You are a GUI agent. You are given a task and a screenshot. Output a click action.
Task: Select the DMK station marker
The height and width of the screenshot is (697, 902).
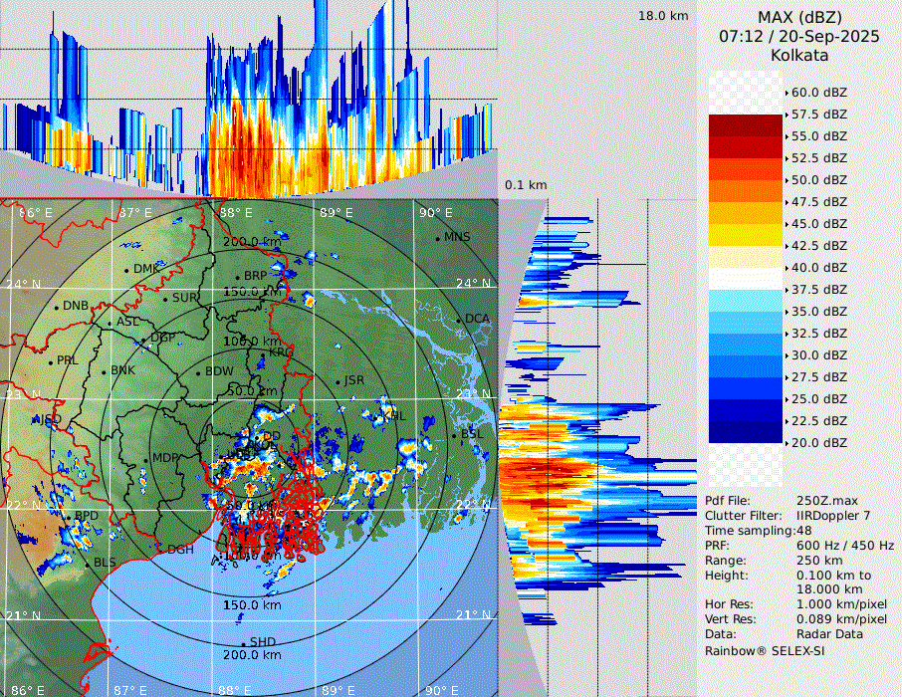(126, 270)
